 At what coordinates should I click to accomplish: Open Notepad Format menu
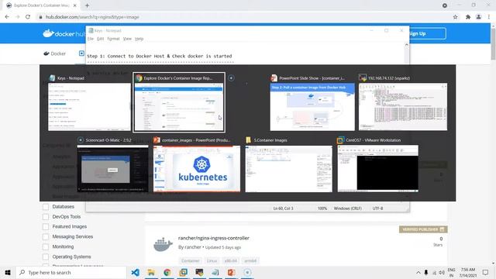113,39
